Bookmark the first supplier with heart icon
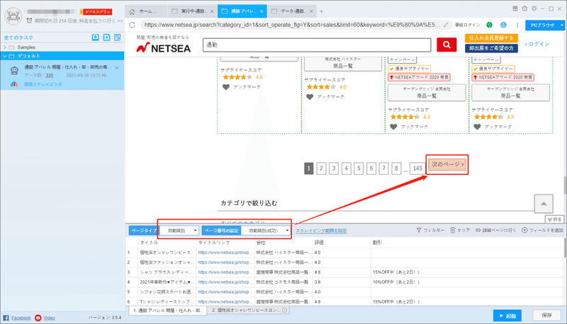 click(226, 87)
